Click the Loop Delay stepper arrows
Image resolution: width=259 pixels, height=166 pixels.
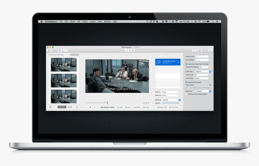click(210, 79)
